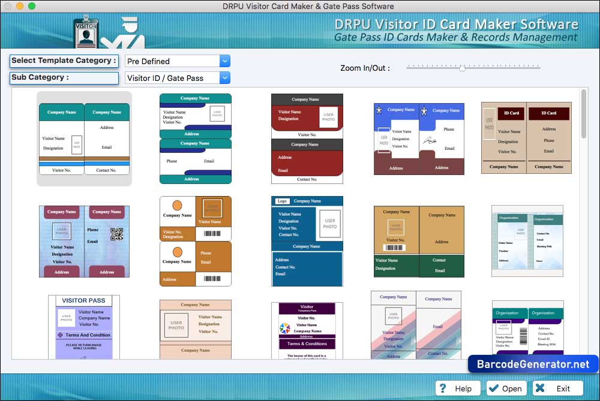Viewport: 600px width, 401px height.
Task: Pick the tan and green barcode template
Action: 419,242
